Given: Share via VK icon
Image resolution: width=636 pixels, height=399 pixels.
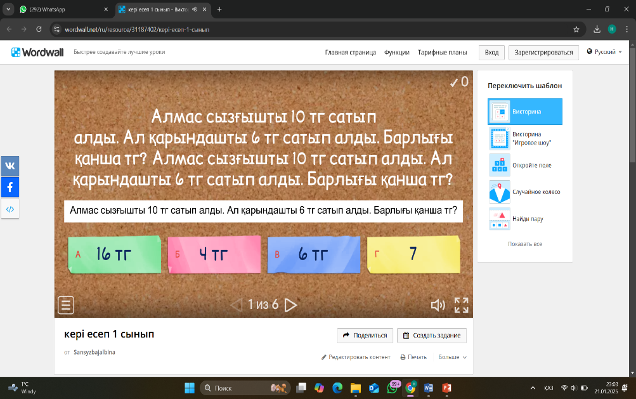Looking at the screenshot, I should (10, 166).
